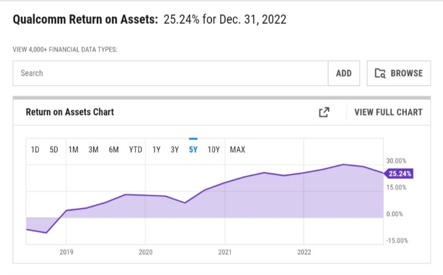Click the 30.00% y-axis label
This screenshot has width=443, height=275.
click(397, 161)
